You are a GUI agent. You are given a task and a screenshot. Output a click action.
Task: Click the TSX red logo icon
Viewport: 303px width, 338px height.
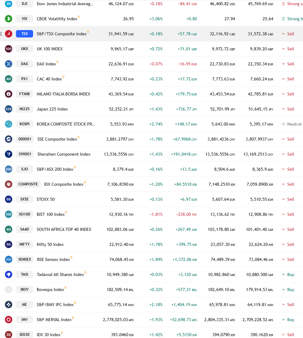9,34
